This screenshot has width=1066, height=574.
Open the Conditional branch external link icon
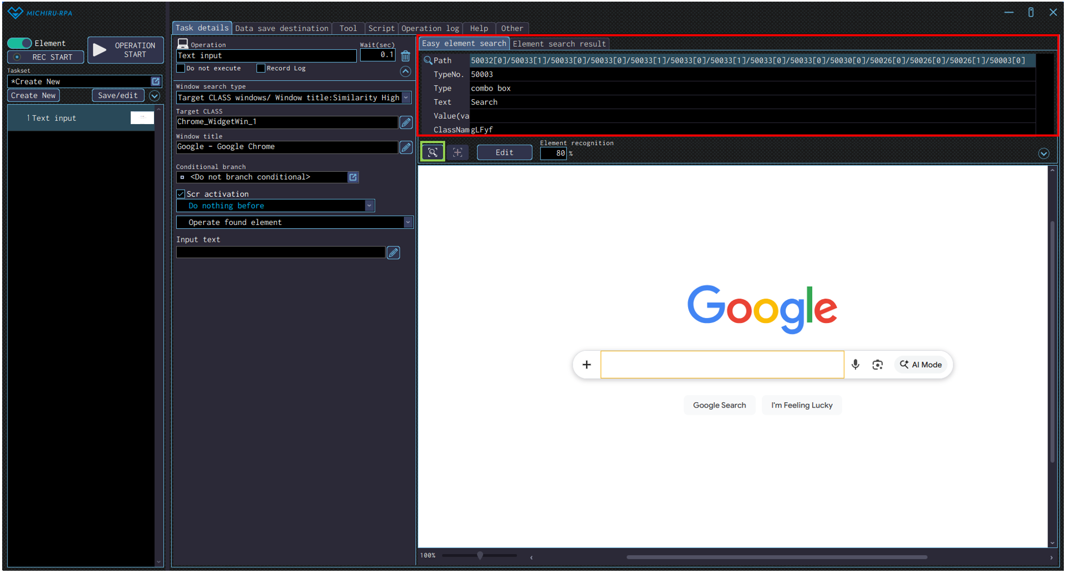[x=353, y=177]
